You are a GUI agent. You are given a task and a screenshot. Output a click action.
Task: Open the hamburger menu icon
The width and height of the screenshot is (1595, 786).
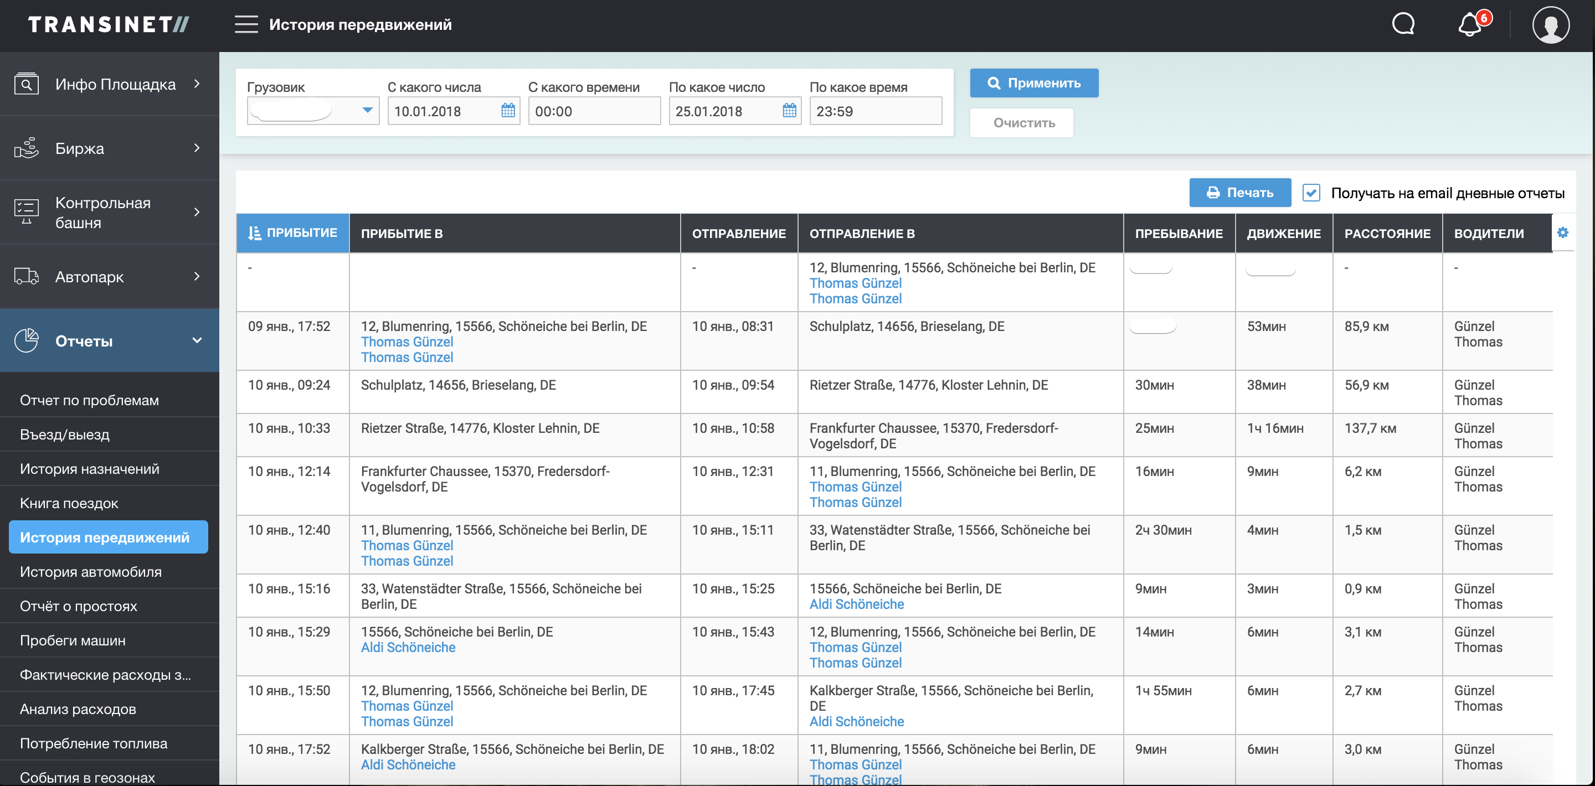pyautogui.click(x=246, y=25)
